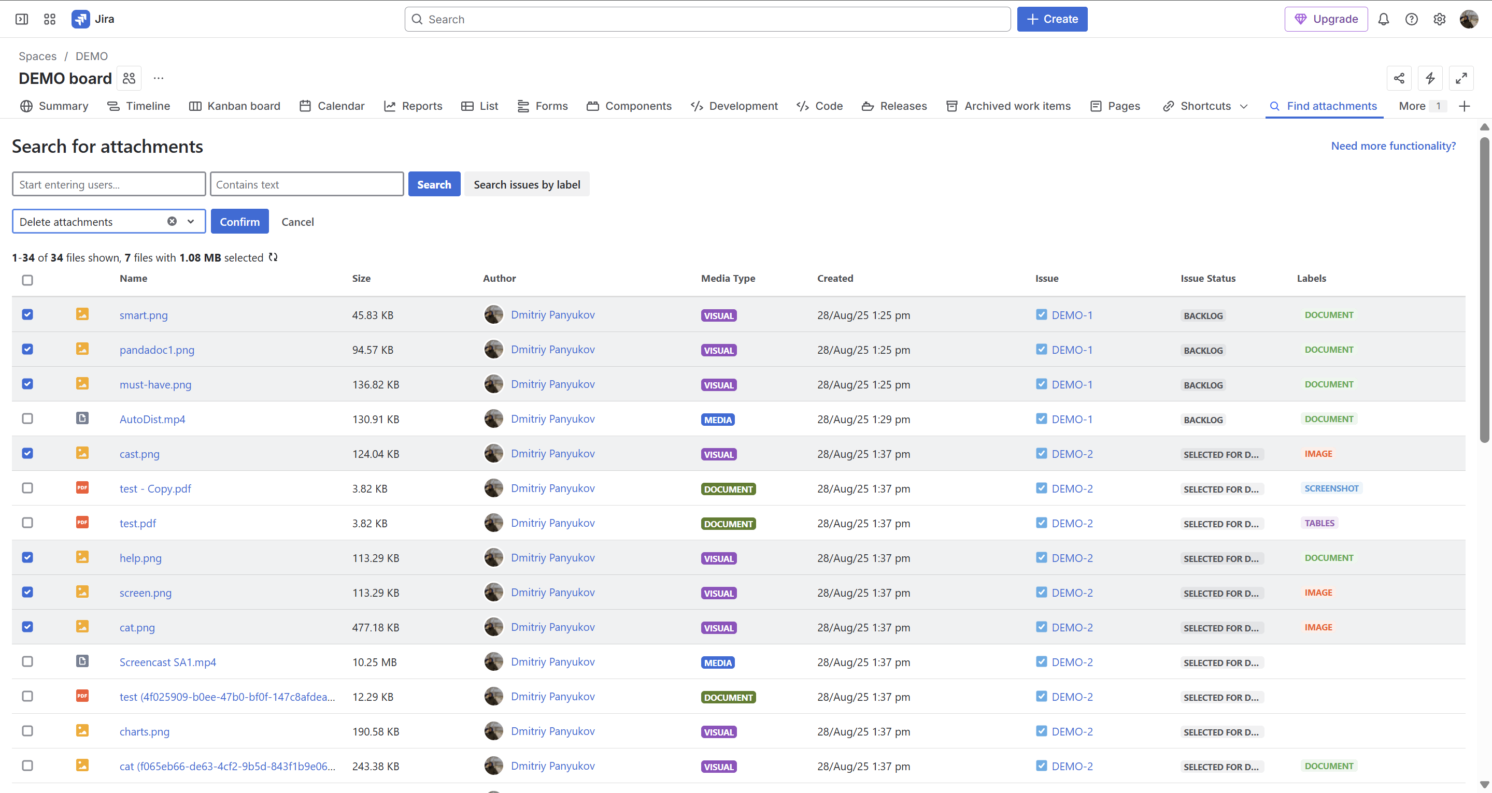Open the app switcher grid icon
The height and width of the screenshot is (793, 1492).
50,19
